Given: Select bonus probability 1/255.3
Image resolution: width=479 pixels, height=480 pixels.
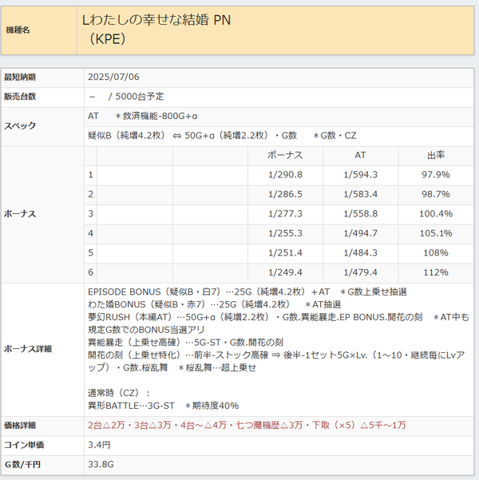Looking at the screenshot, I should click(285, 233).
